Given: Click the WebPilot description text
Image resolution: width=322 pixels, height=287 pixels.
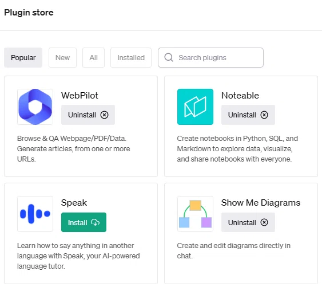Looking at the screenshot, I should (x=74, y=149).
